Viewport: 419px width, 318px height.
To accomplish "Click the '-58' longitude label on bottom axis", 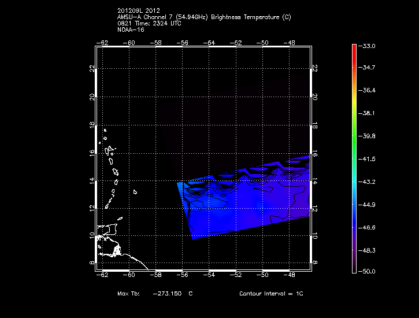I will (156, 275).
